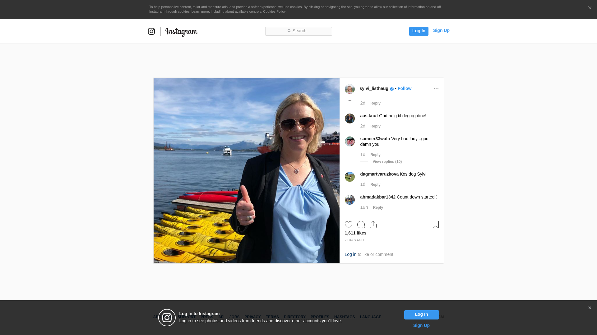Open the three-dot more options menu
The image size is (597, 335).
pyautogui.click(x=436, y=89)
